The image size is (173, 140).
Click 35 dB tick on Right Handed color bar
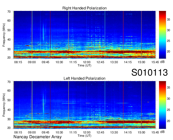168,20
